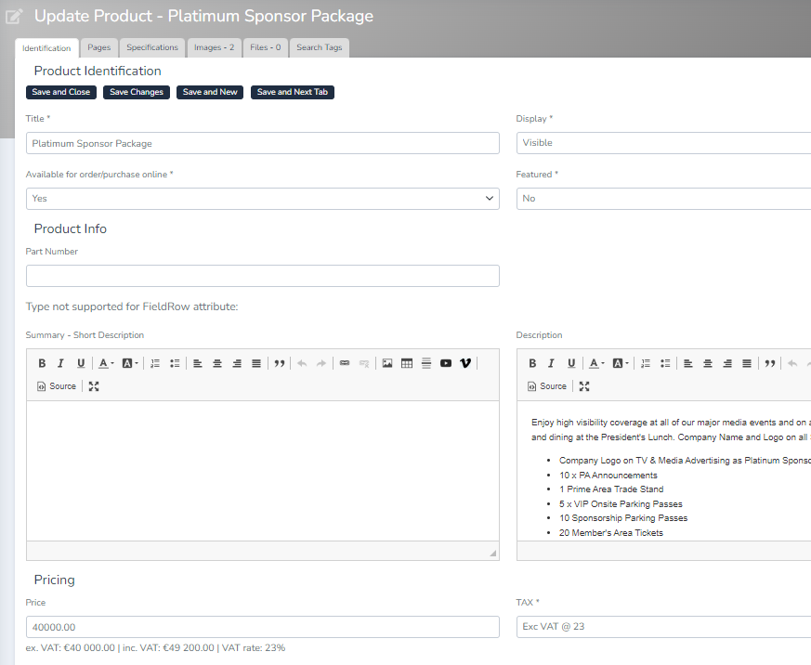Click into the Part Number field

pyautogui.click(x=262, y=276)
